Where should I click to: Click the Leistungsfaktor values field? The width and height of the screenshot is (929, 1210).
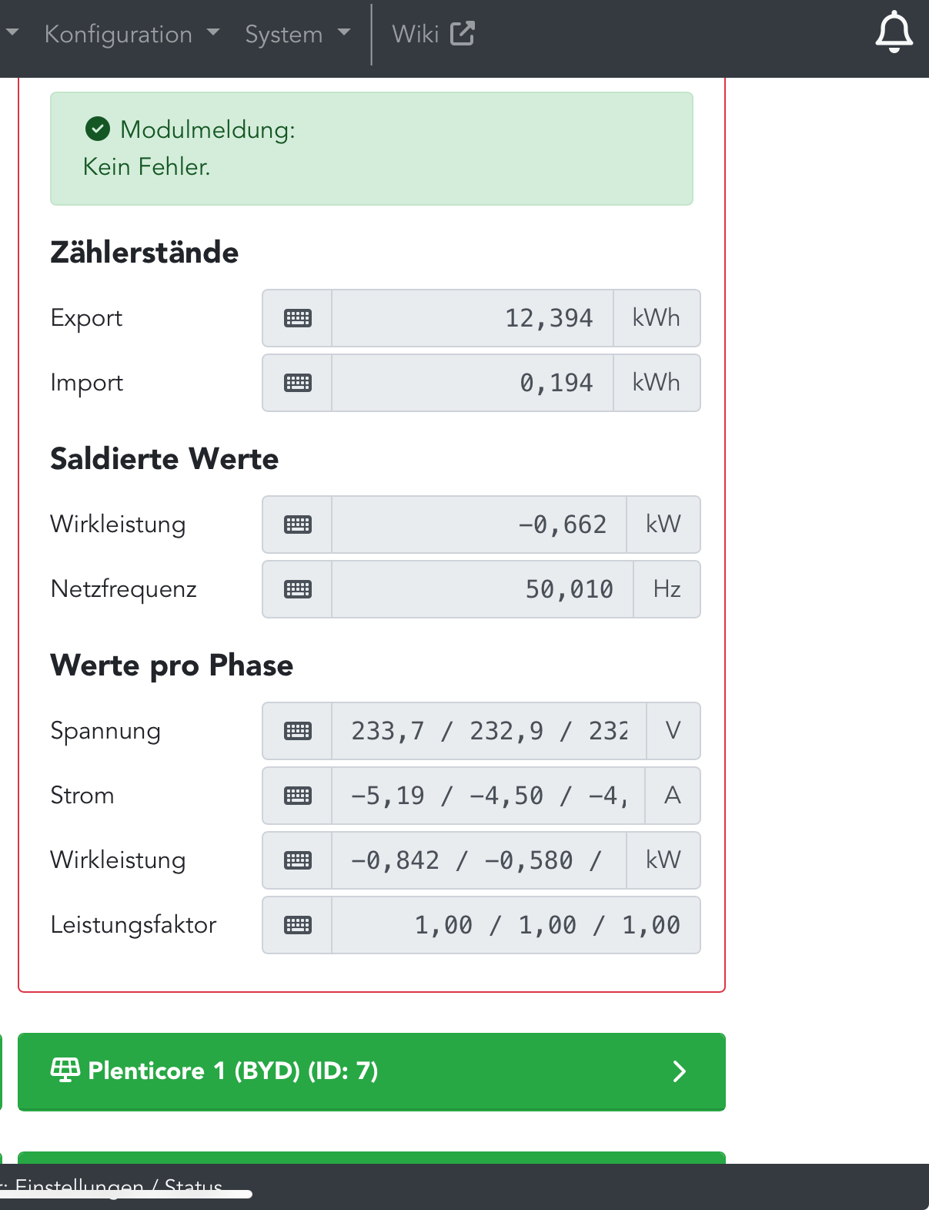[x=516, y=925]
